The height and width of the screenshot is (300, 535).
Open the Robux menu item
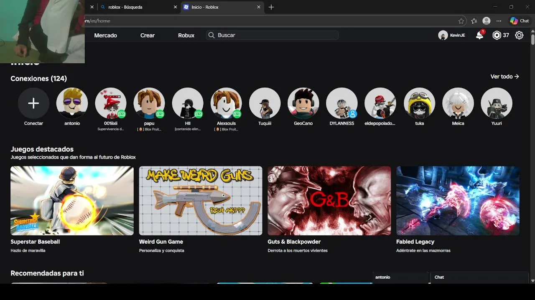tap(186, 35)
